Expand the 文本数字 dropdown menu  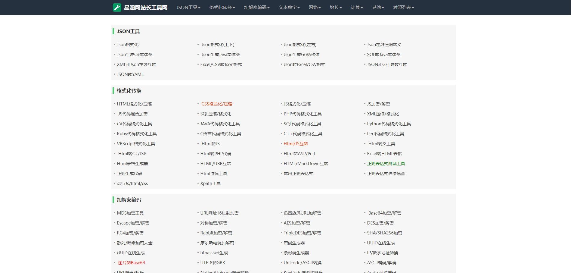click(x=289, y=8)
